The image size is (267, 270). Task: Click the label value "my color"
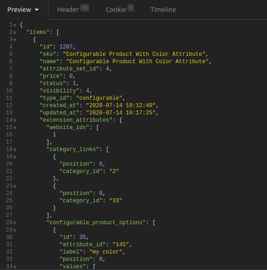point(106,252)
